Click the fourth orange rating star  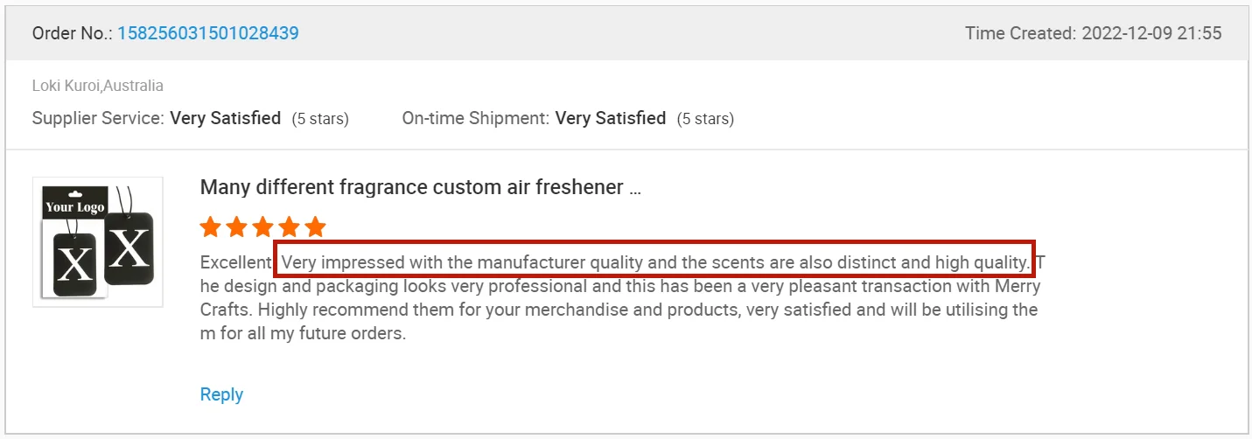pyautogui.click(x=289, y=228)
